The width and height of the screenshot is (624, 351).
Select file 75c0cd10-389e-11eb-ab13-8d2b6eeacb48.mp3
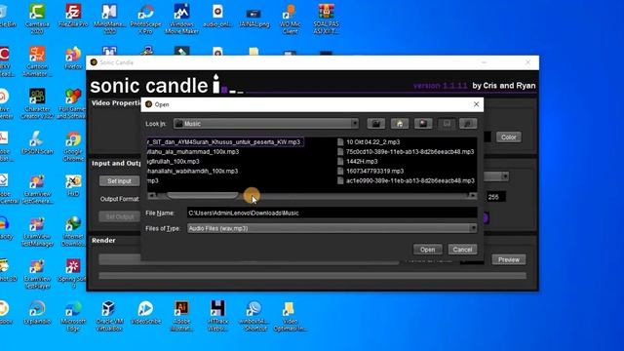pos(406,152)
